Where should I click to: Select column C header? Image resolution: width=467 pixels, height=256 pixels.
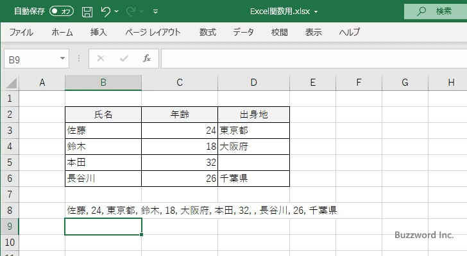pos(180,83)
